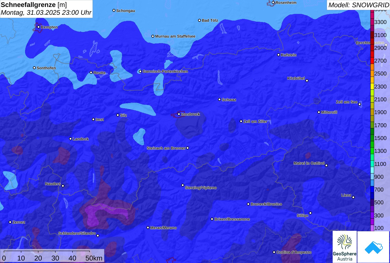Click the 50km scale bar label
Screen dimensions: 390x263
[94, 258]
